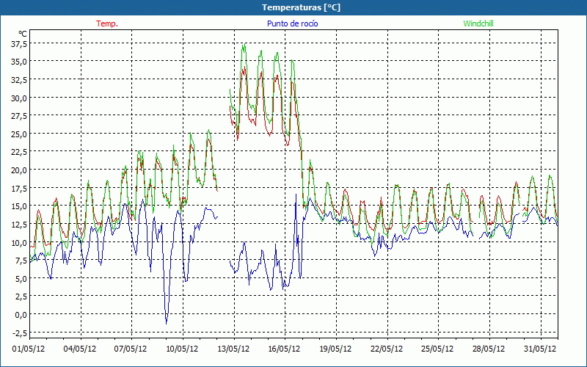Screen dimensions: 587x367
Task: Click the 04/05/12 date label
Action: [x=80, y=349]
